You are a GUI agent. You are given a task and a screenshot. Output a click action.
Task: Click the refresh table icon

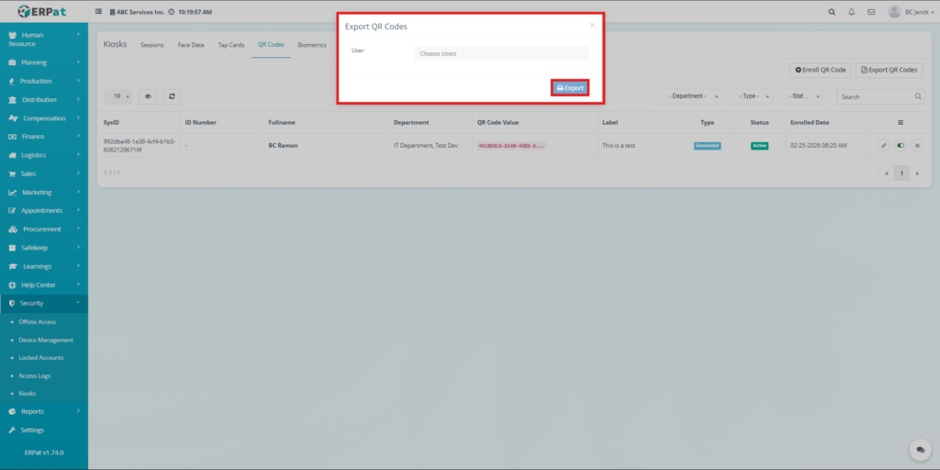pyautogui.click(x=172, y=95)
